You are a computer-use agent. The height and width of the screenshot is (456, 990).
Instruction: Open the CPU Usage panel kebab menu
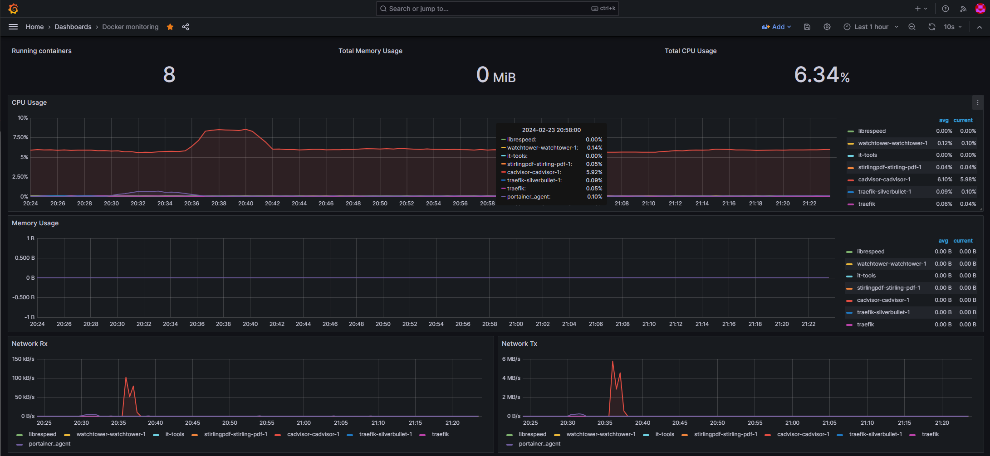(x=978, y=102)
